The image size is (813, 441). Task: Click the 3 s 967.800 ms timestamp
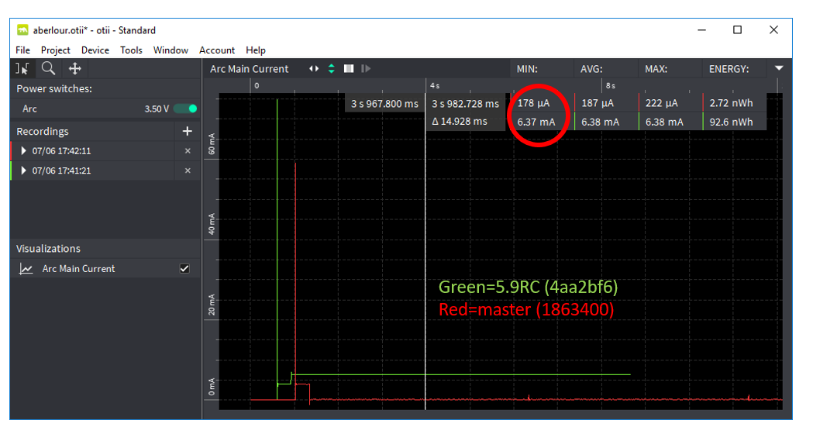[x=384, y=104]
